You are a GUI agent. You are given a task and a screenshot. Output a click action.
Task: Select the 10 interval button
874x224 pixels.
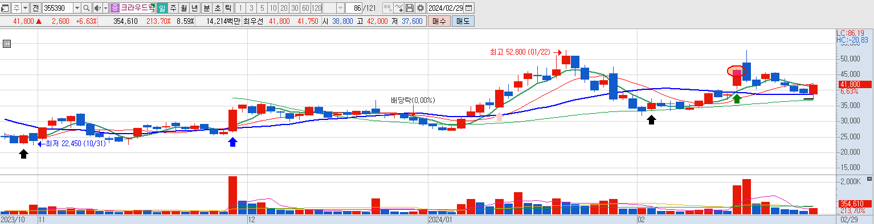click(273, 8)
